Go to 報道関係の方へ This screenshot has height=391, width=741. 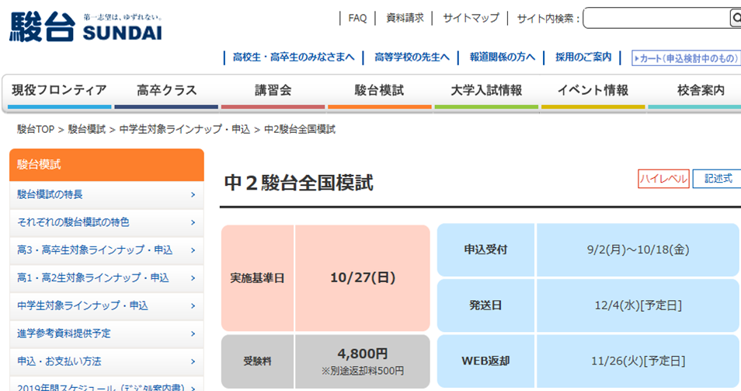[x=503, y=58]
